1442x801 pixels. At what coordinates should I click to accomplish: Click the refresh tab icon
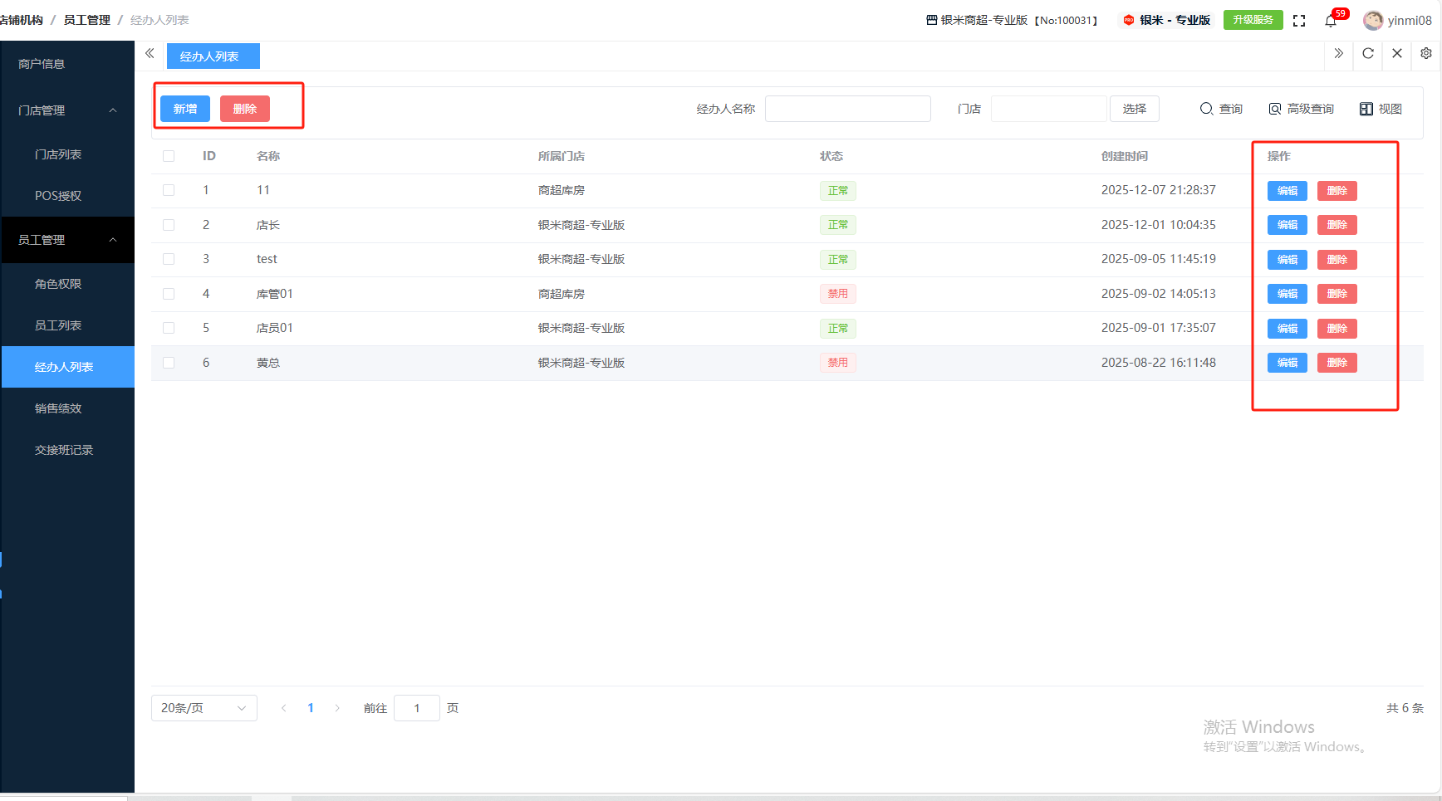coord(1368,54)
